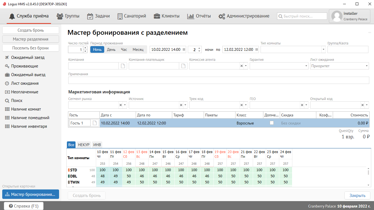374x210 pixels.
Task: Toggle the Допместо checkbox for Гость 1
Action: point(272,123)
